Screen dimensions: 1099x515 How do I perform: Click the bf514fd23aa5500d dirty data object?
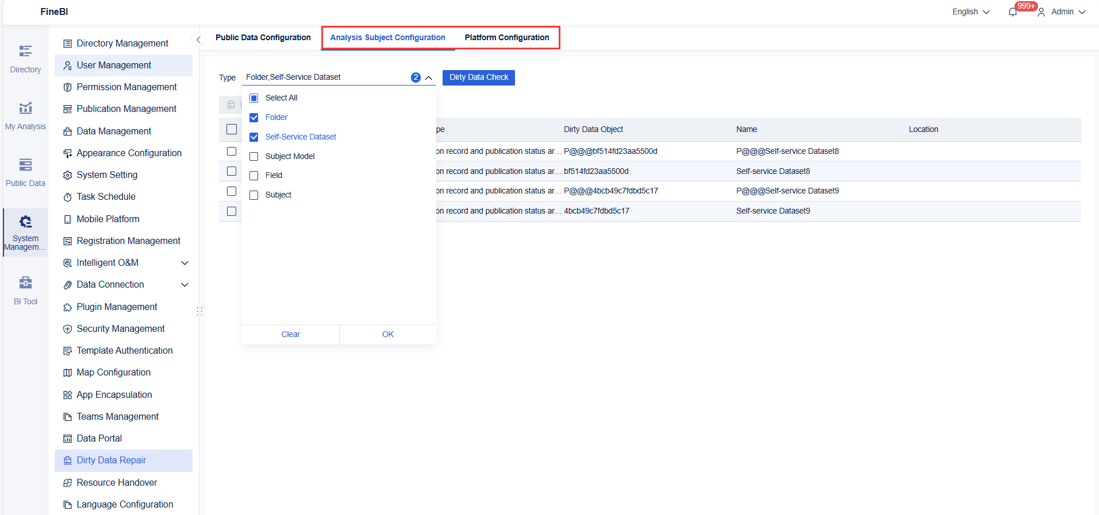point(596,172)
